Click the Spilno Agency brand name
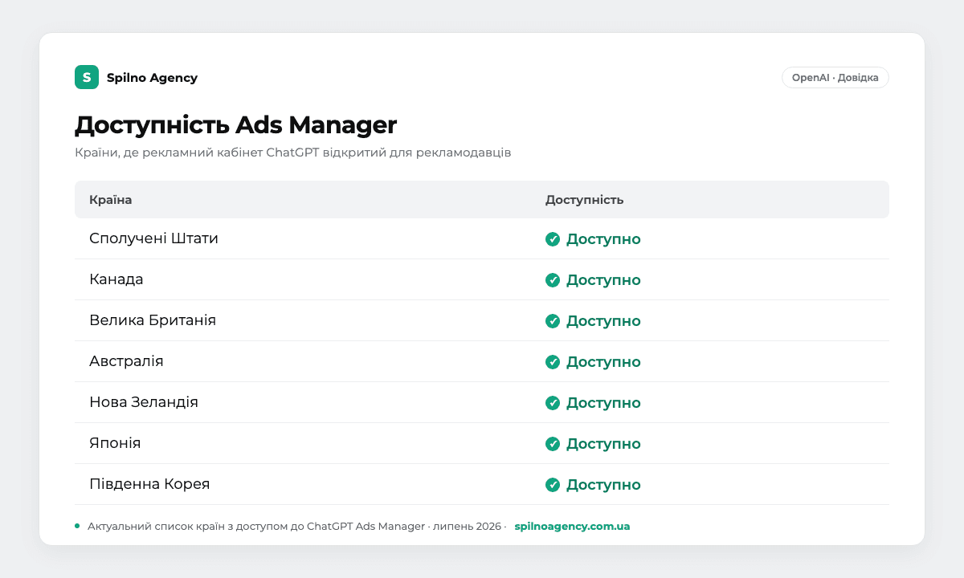Screen dimensions: 964x578 pos(152,78)
